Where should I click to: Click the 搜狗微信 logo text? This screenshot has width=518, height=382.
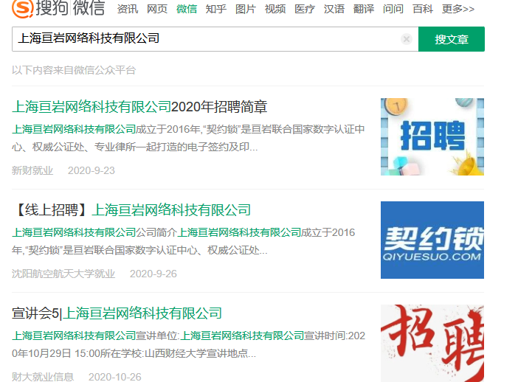coord(70,8)
